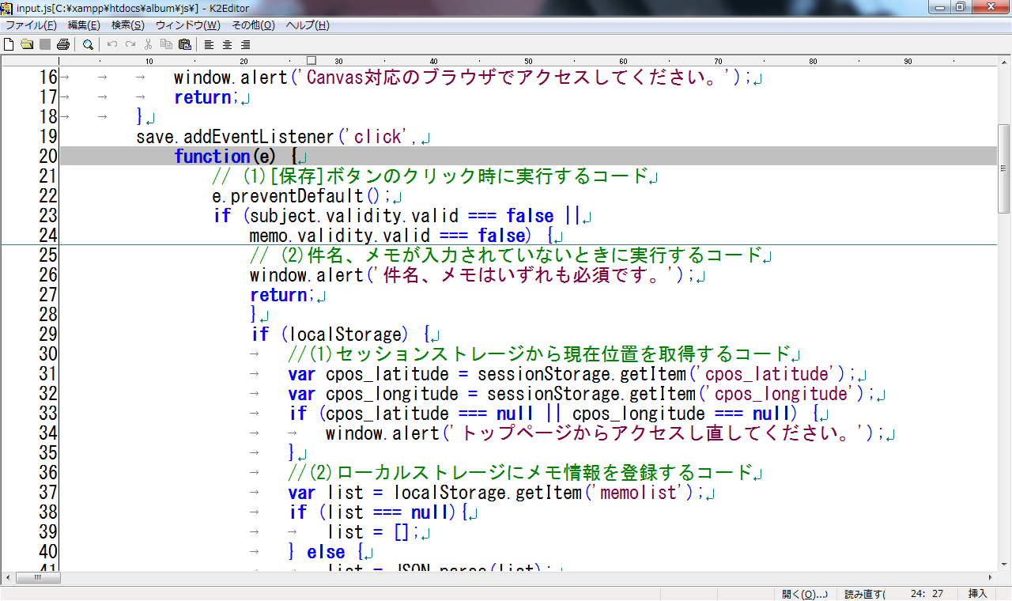Click the Cut scissors toolbar icon

pyautogui.click(x=148, y=44)
